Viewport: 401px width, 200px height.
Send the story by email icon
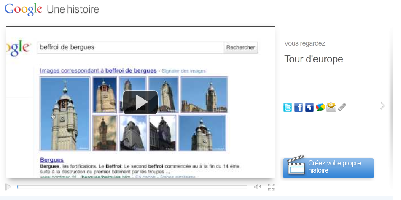tap(331, 107)
